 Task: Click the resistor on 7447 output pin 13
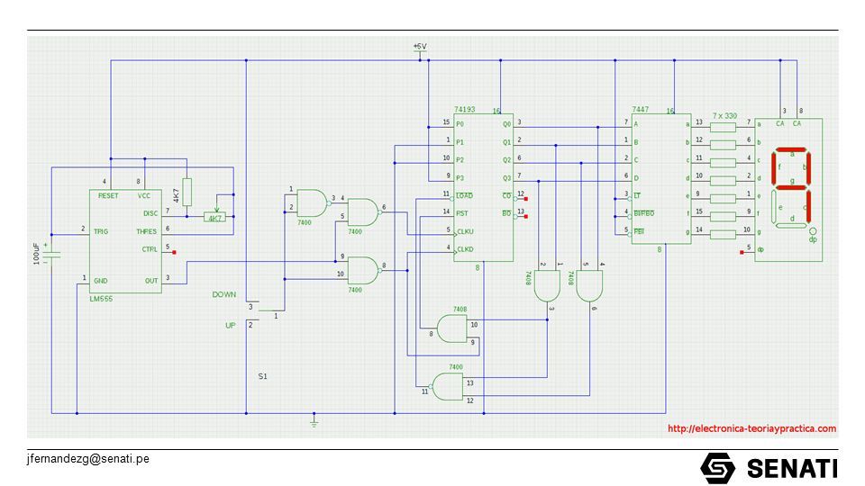(x=722, y=127)
